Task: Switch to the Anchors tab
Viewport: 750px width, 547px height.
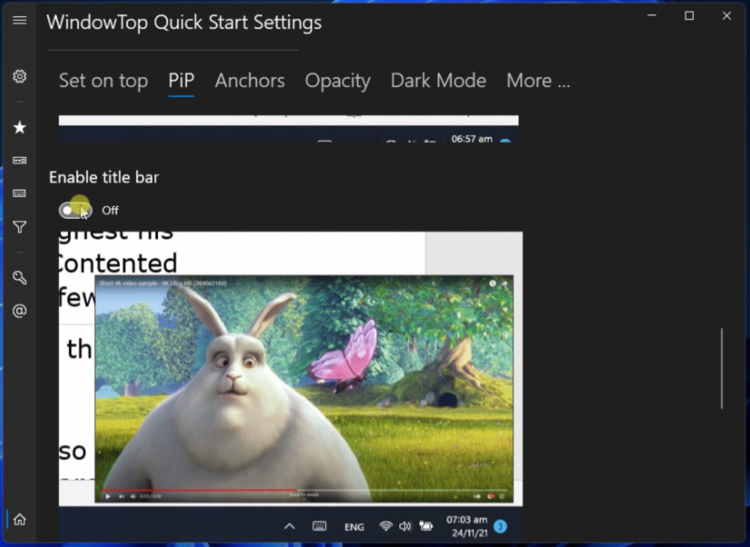Action: click(250, 80)
